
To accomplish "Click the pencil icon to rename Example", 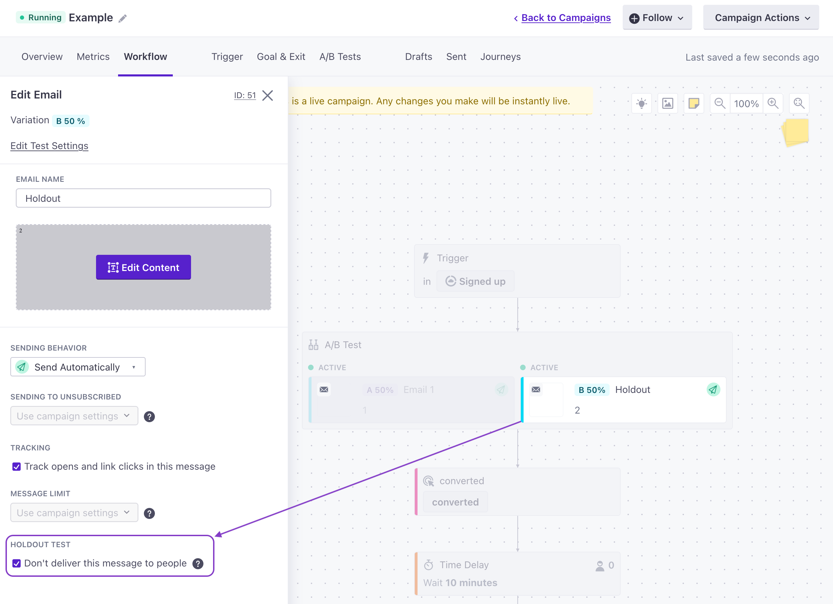I will click(123, 18).
